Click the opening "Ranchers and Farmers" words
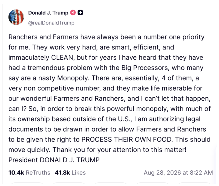The width and height of the screenshot is (219, 186). click(44, 37)
